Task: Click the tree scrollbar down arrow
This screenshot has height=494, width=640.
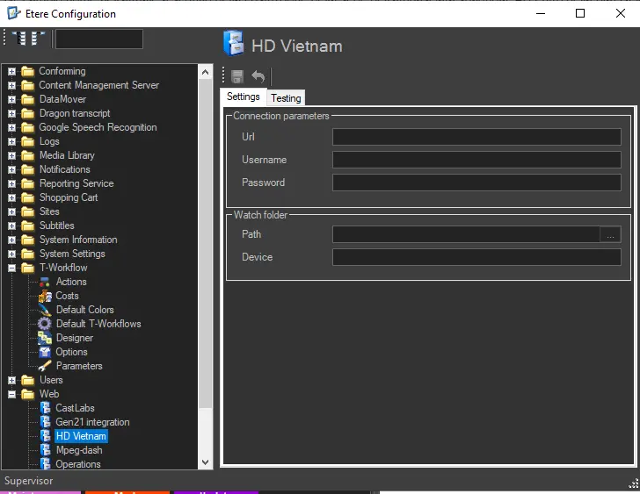Action: [x=206, y=462]
